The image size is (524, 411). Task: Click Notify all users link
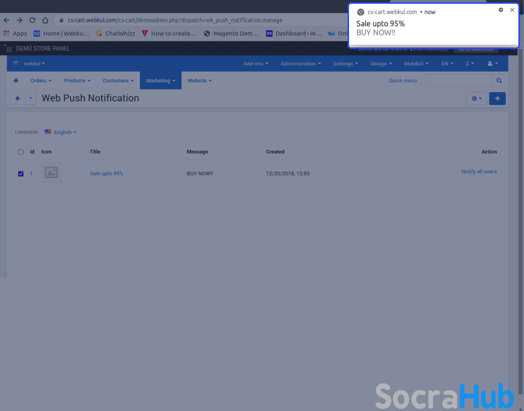click(479, 171)
